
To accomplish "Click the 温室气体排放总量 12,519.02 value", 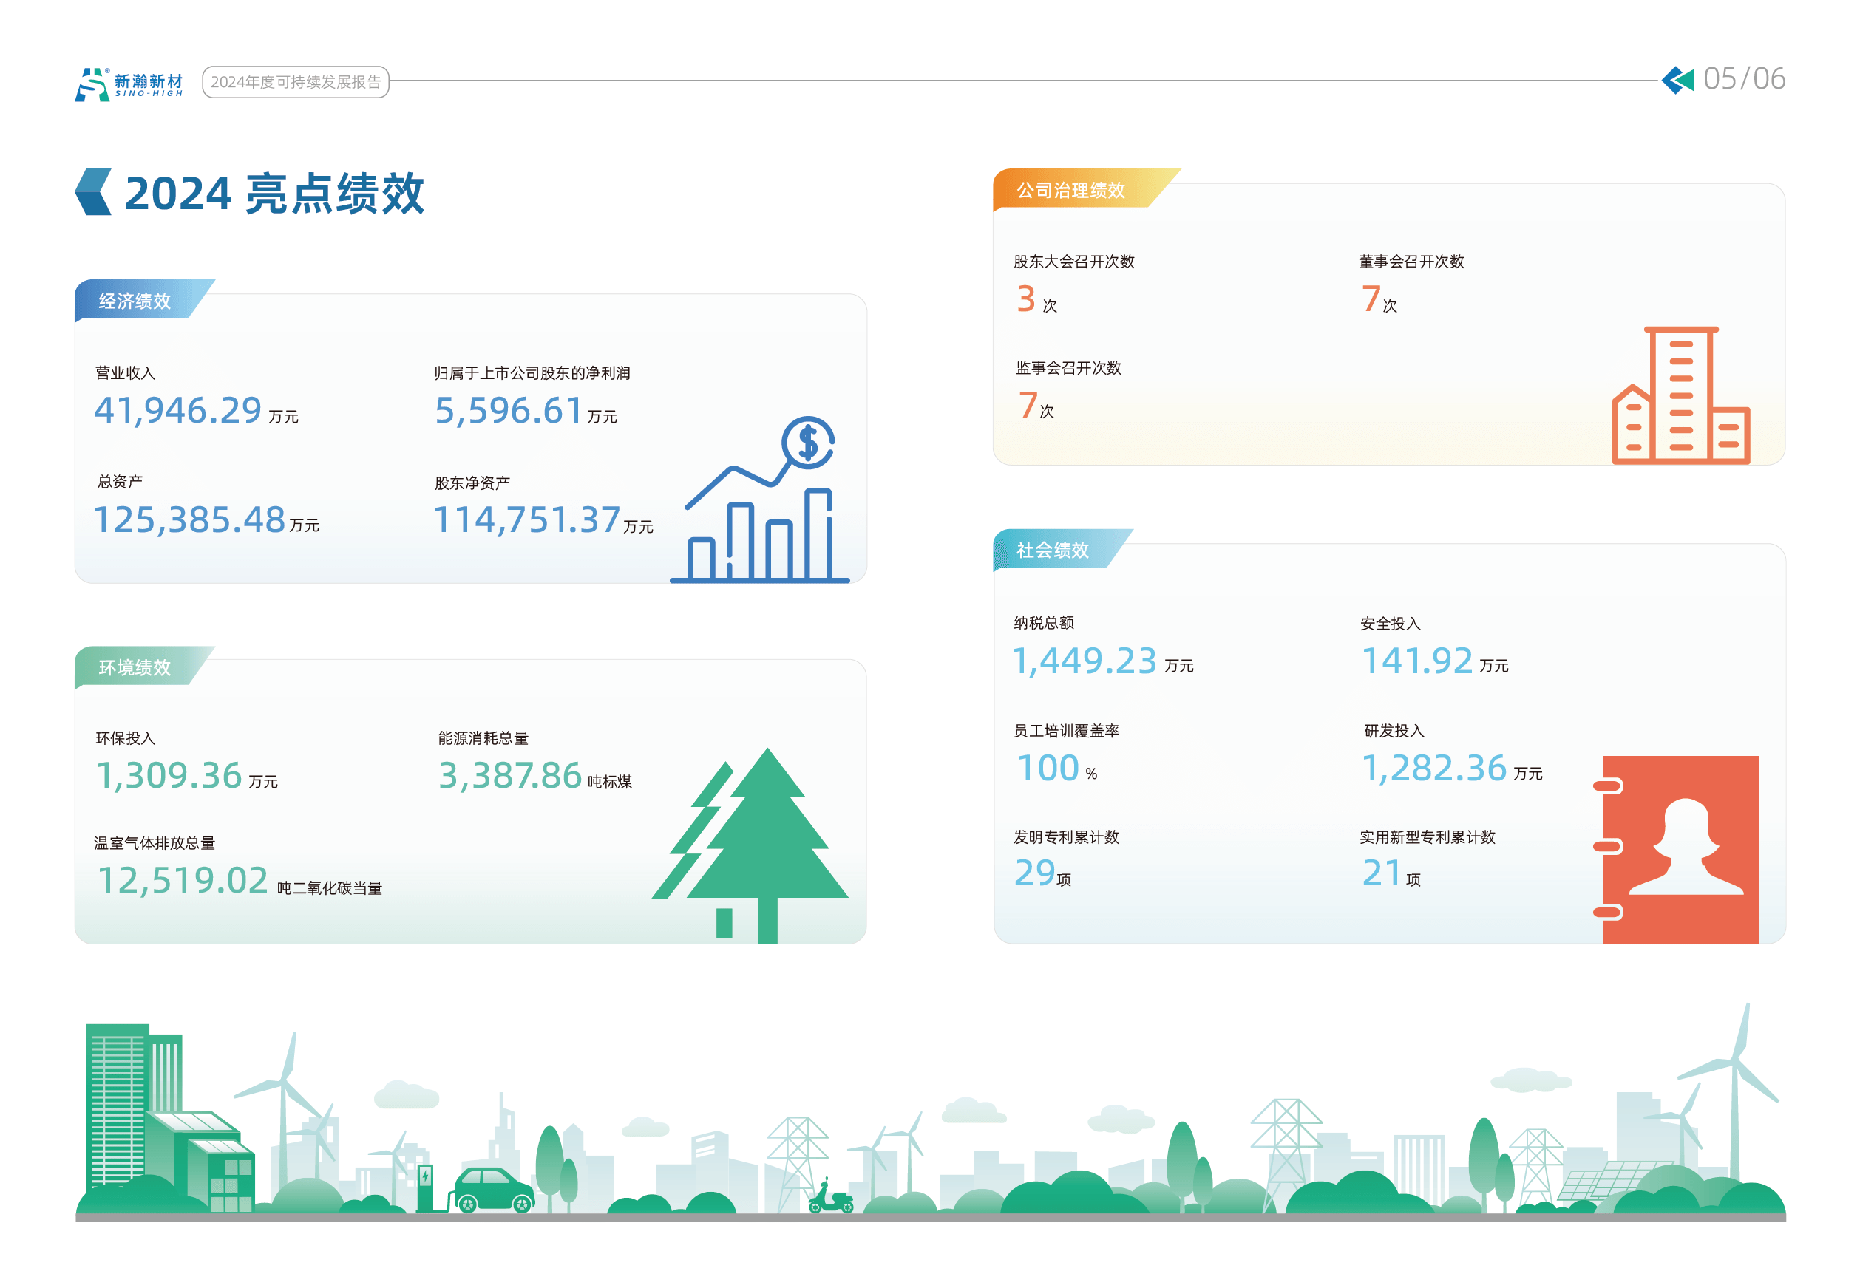I will [x=183, y=881].
